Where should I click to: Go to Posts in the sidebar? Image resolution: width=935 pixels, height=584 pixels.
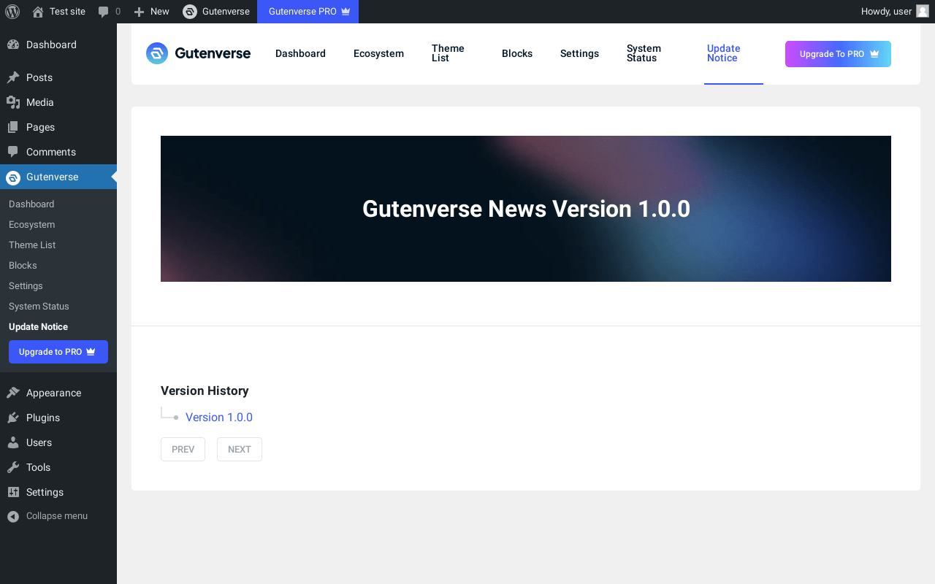(x=58, y=77)
